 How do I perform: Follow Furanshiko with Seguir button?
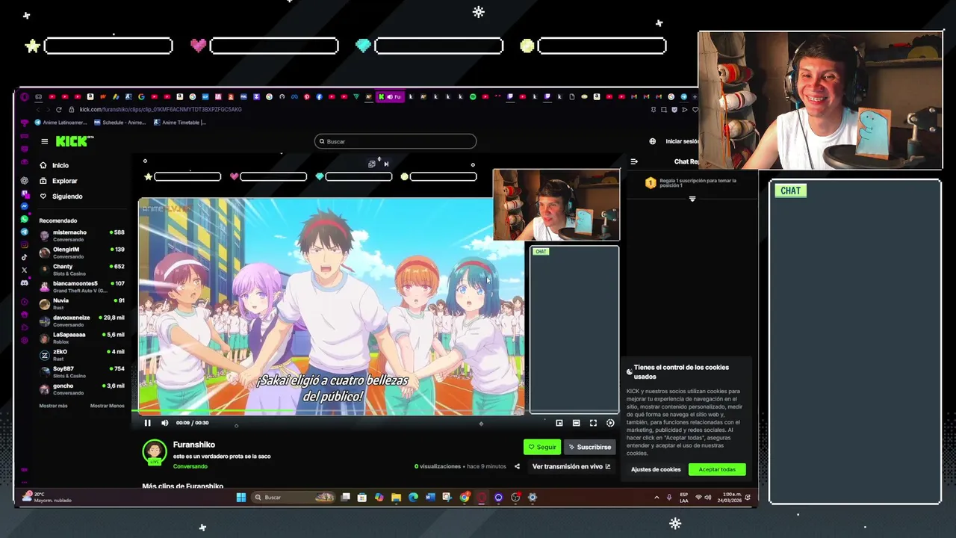pos(542,447)
